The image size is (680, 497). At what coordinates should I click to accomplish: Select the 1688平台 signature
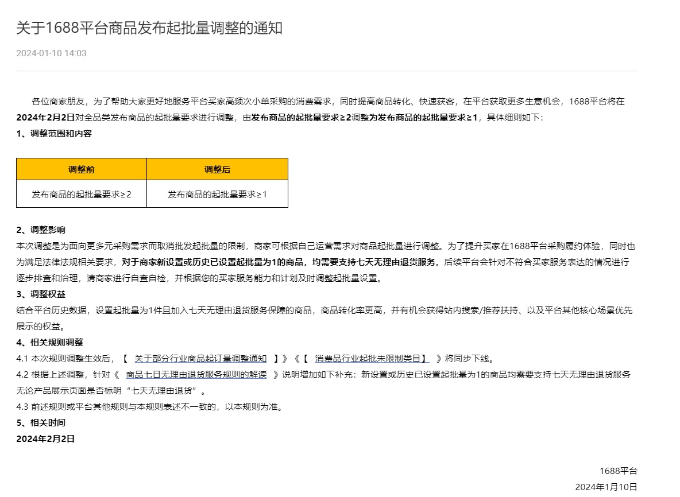pos(619,471)
